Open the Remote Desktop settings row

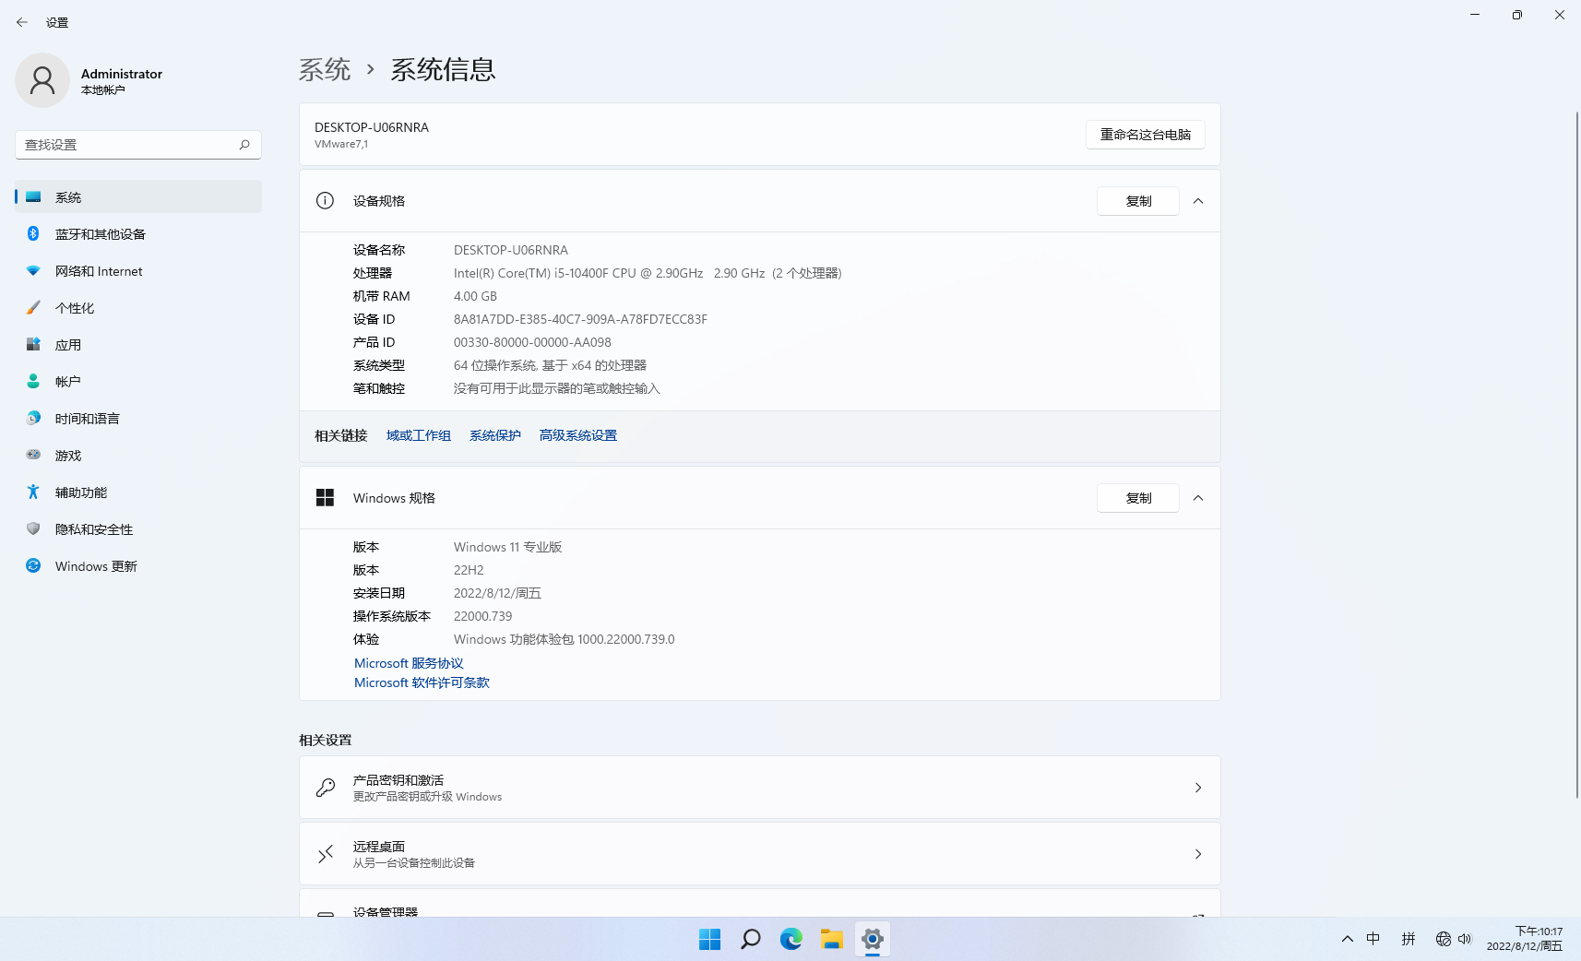[759, 854]
